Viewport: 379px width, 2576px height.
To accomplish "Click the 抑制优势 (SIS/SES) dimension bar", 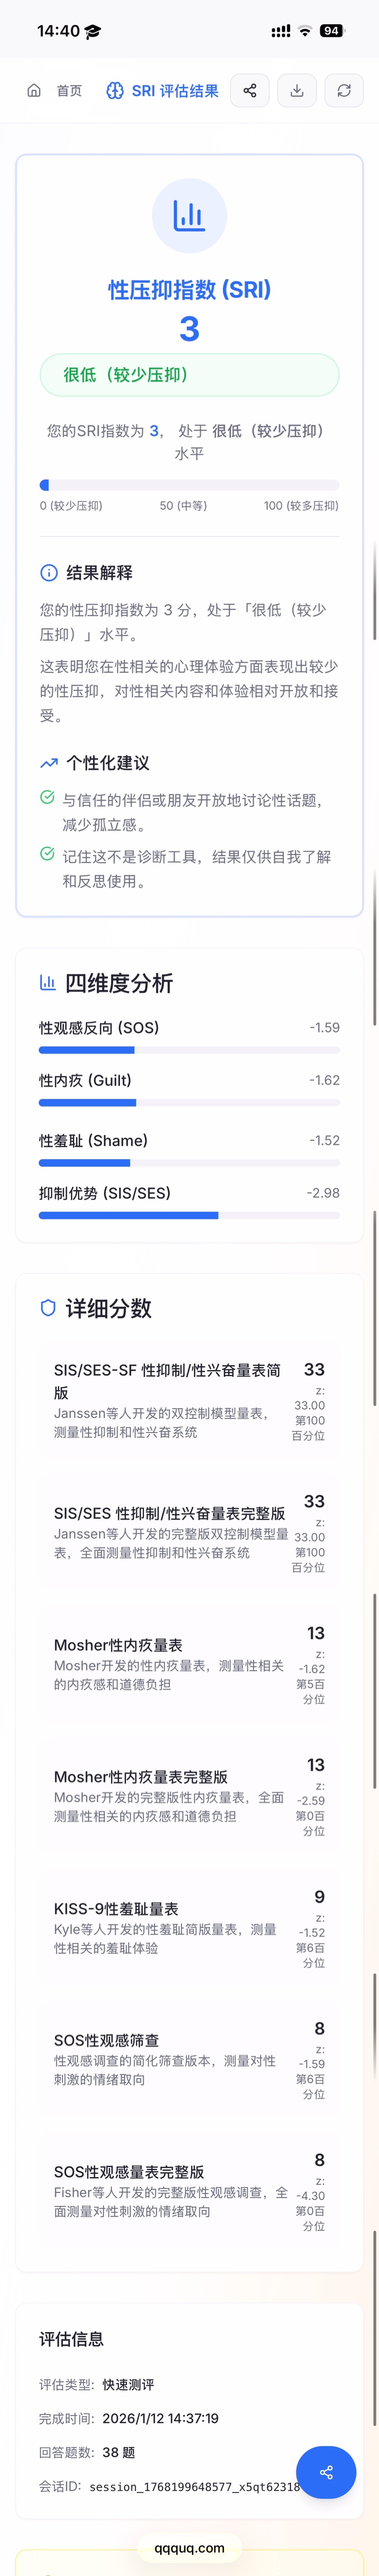I will click(x=189, y=1215).
